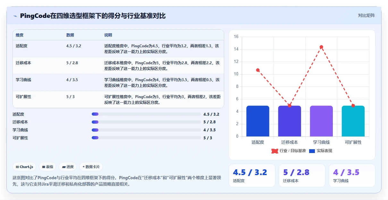Open the 4.5 / 3.2 适配度 data card
The image size is (388, 200).
(252, 175)
